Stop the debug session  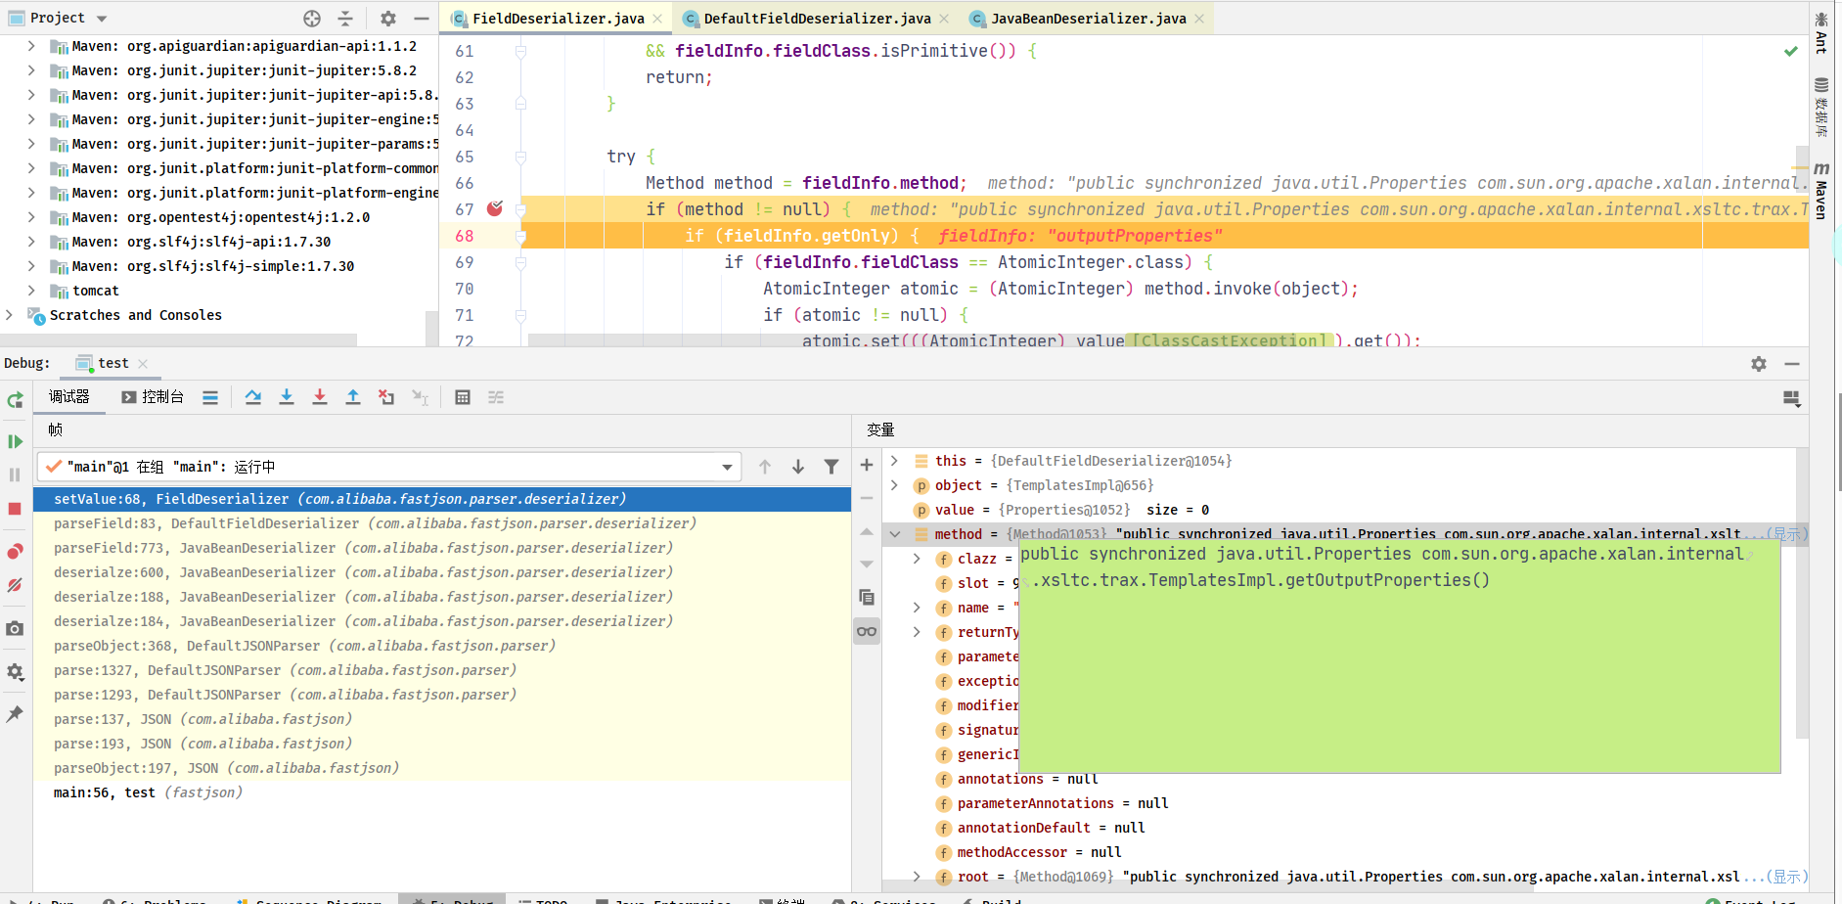15,509
